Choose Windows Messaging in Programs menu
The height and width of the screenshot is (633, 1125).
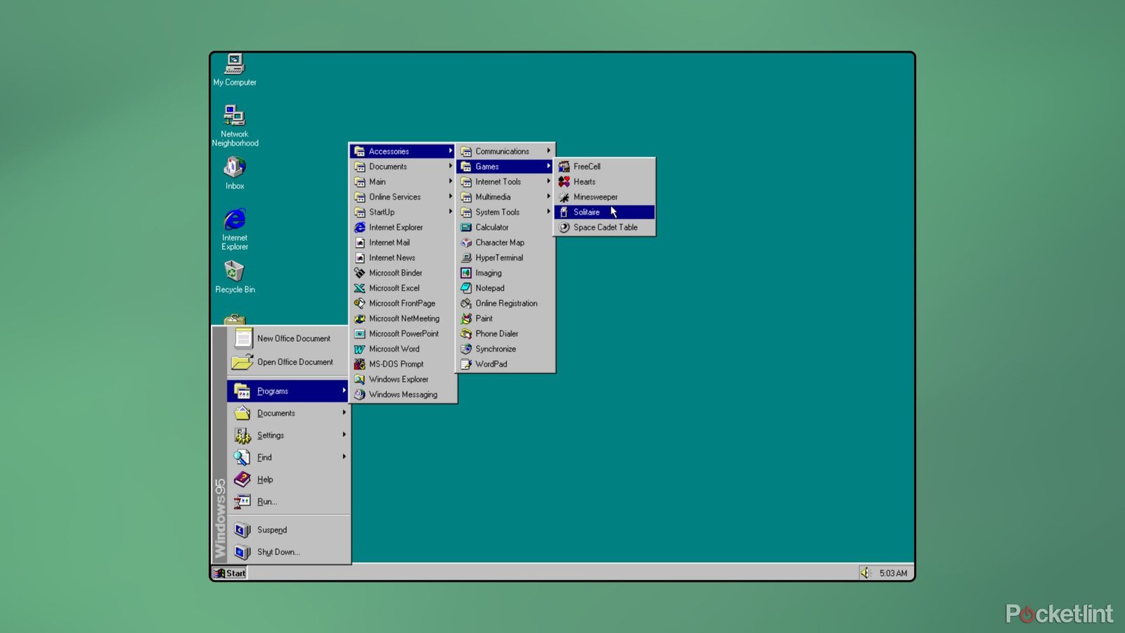[403, 395]
